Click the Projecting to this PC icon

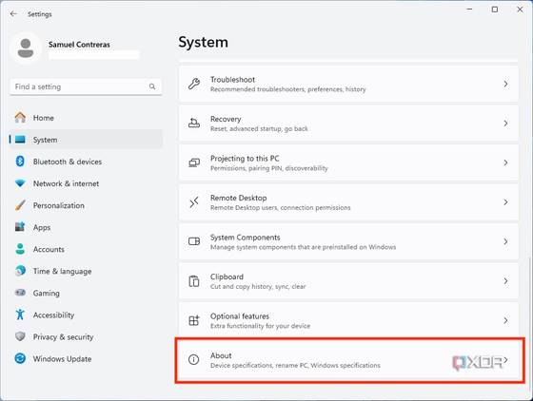click(x=194, y=162)
